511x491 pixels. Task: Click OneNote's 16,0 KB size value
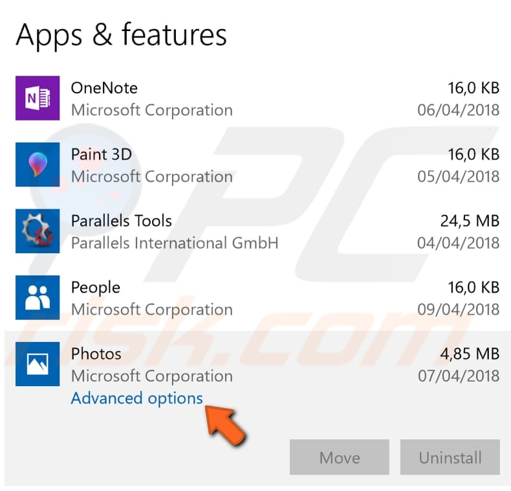(473, 88)
